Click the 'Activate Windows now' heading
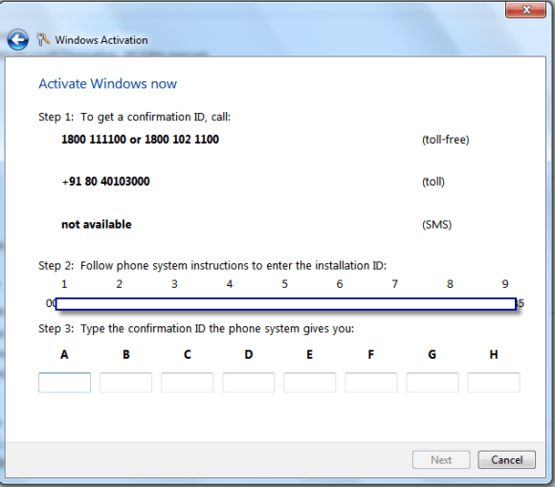Image resolution: width=555 pixels, height=487 pixels. pyautogui.click(x=107, y=84)
